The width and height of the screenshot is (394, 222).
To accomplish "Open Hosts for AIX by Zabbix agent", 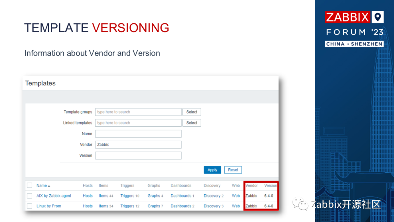I will [88, 196].
